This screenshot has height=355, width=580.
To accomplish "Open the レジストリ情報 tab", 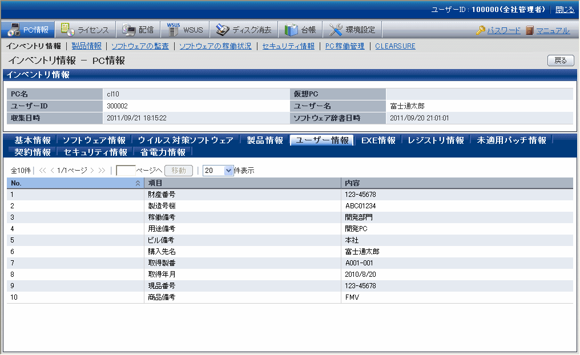I will pos(436,140).
